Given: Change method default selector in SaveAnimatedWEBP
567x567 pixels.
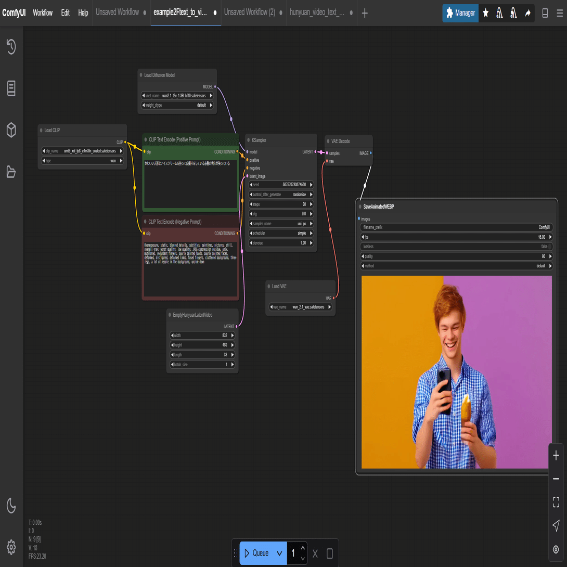Looking at the screenshot, I should point(456,265).
